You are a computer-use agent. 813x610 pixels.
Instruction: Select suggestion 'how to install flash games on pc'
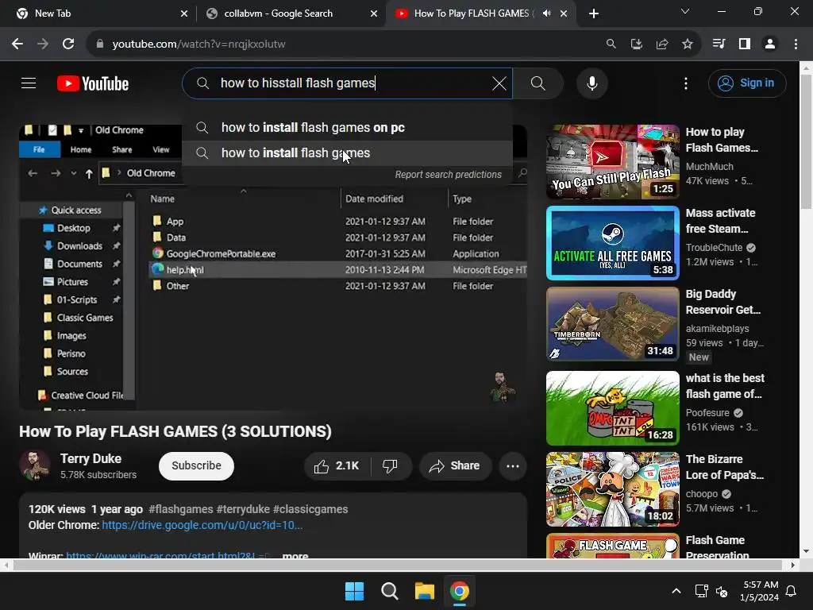pyautogui.click(x=348, y=128)
